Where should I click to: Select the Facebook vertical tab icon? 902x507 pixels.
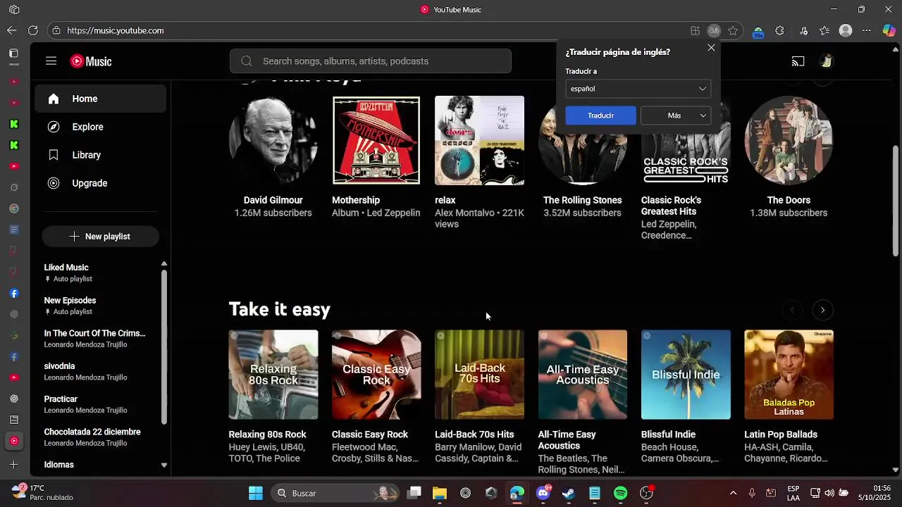click(x=13, y=293)
